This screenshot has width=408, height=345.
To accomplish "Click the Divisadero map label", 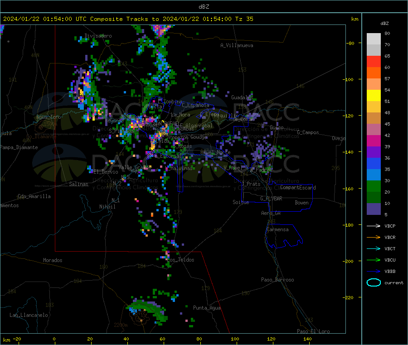I will click(98, 36).
